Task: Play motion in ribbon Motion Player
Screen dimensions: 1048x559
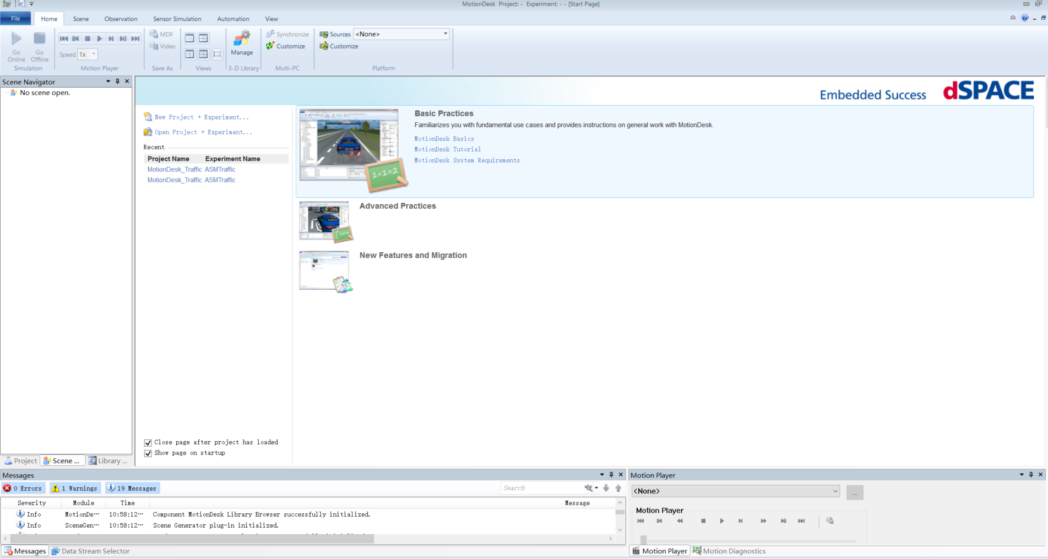Action: [100, 39]
